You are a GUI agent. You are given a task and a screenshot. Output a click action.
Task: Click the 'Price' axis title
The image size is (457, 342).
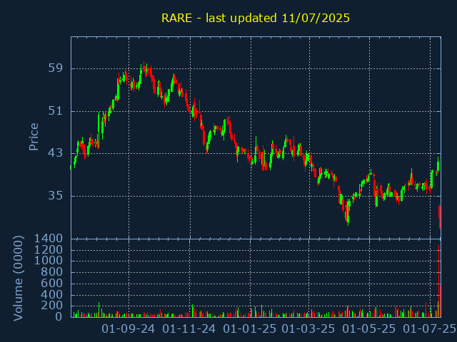(34, 137)
